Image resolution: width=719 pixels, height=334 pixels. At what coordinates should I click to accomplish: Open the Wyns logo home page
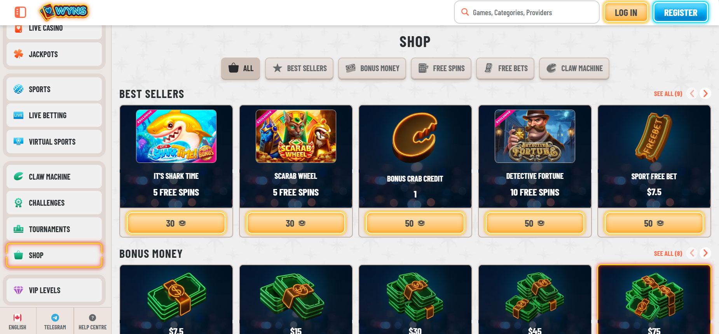coord(64,12)
